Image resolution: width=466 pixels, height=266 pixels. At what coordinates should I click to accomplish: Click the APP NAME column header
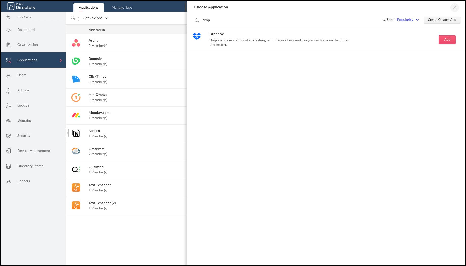[97, 30]
